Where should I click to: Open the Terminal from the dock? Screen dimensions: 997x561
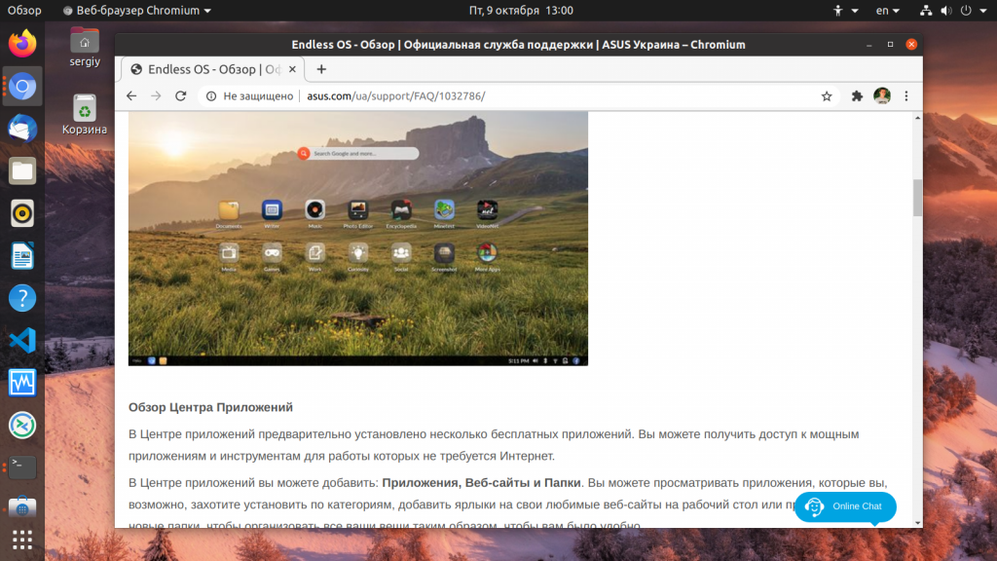click(22, 467)
